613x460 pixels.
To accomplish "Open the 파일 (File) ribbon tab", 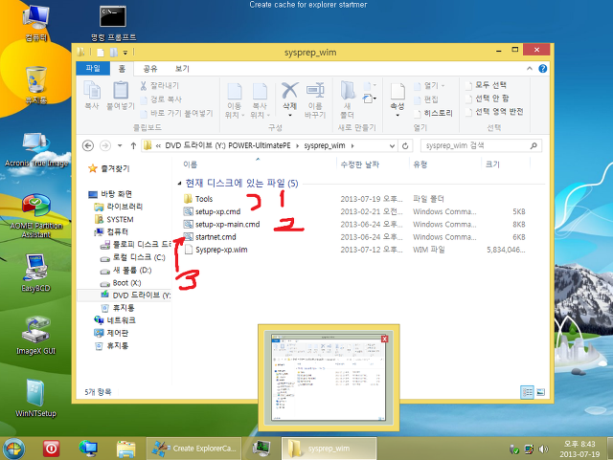I will tap(93, 68).
